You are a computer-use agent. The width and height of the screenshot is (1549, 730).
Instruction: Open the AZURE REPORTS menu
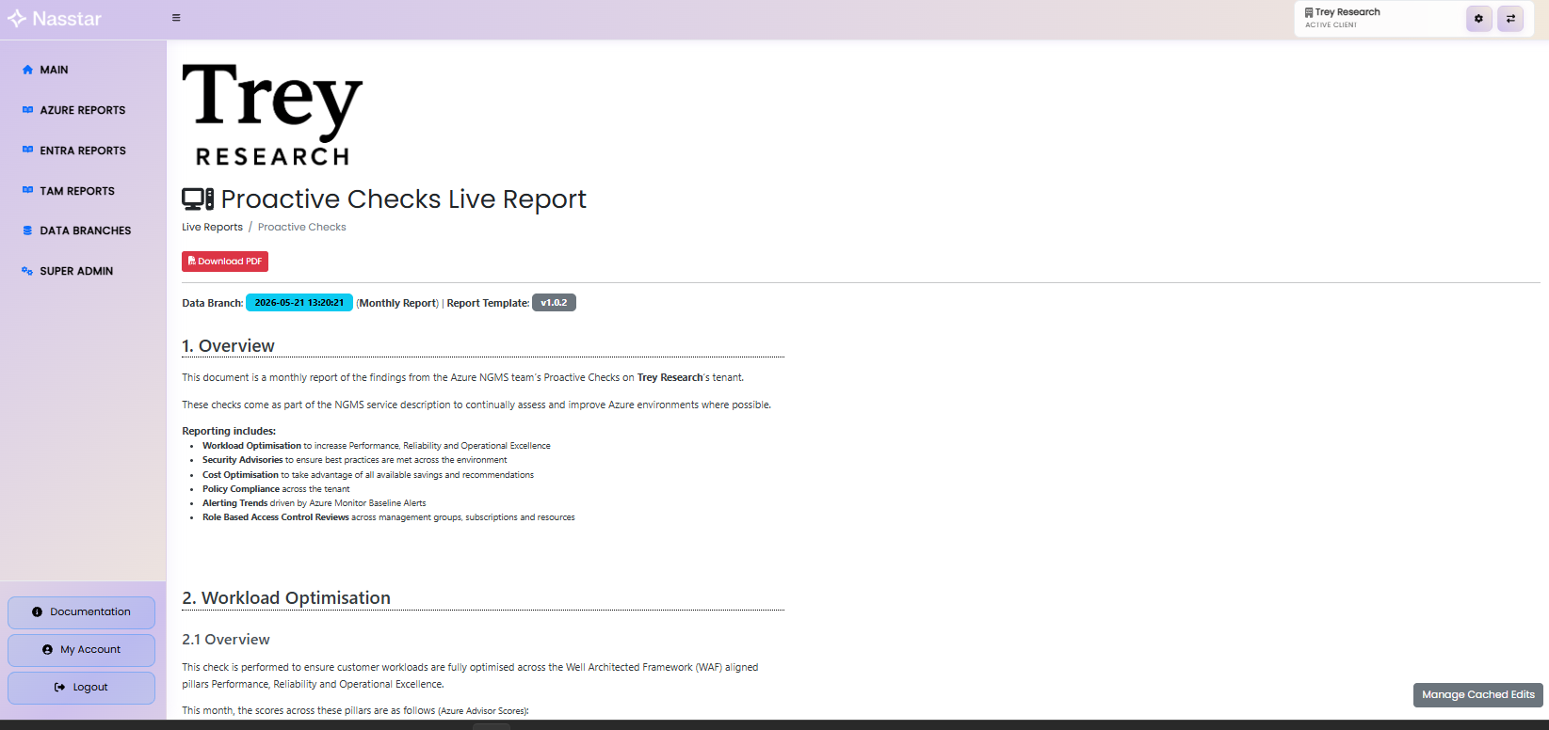[83, 110]
